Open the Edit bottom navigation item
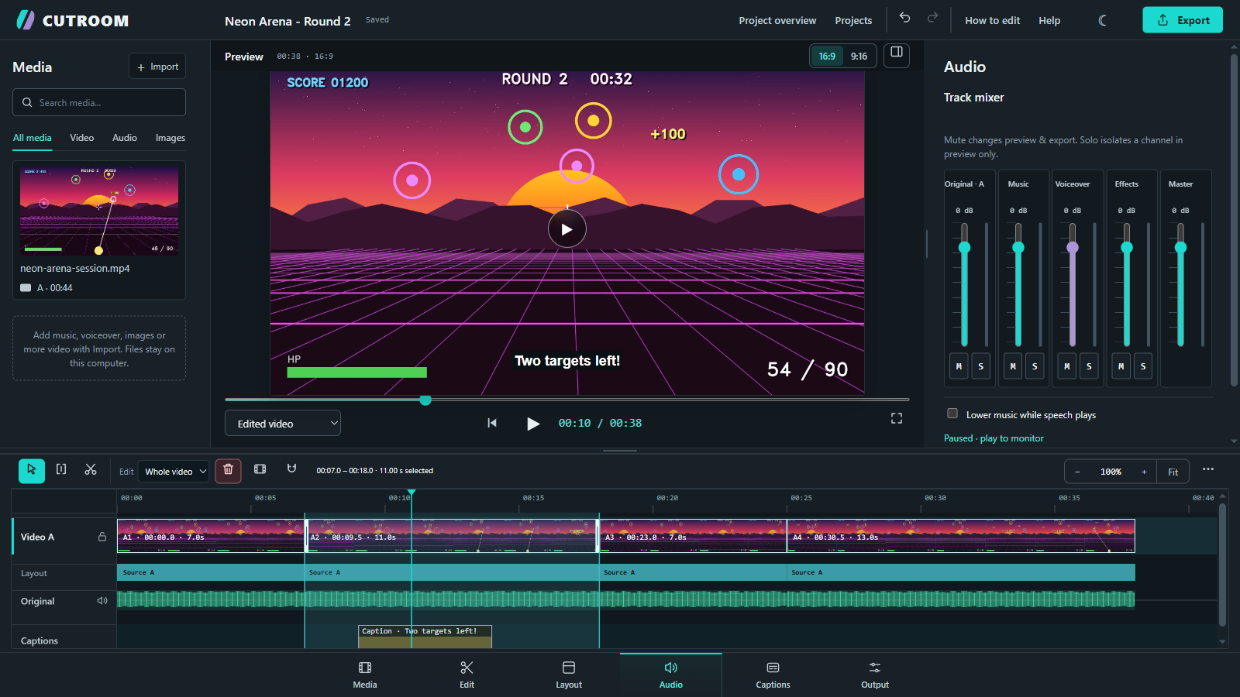The image size is (1240, 697). (467, 675)
